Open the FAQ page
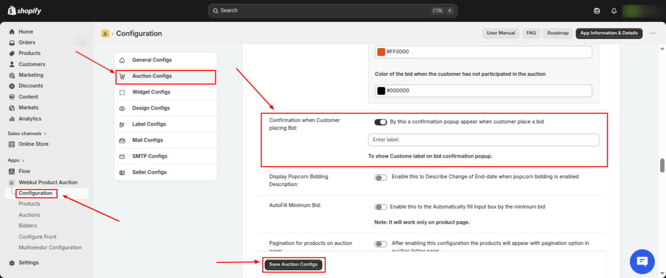Image resolution: width=666 pixels, height=278 pixels. 531,33
